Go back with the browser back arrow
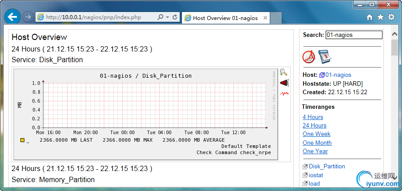Image resolution: width=402 pixels, height=191 pixels. click(x=12, y=17)
